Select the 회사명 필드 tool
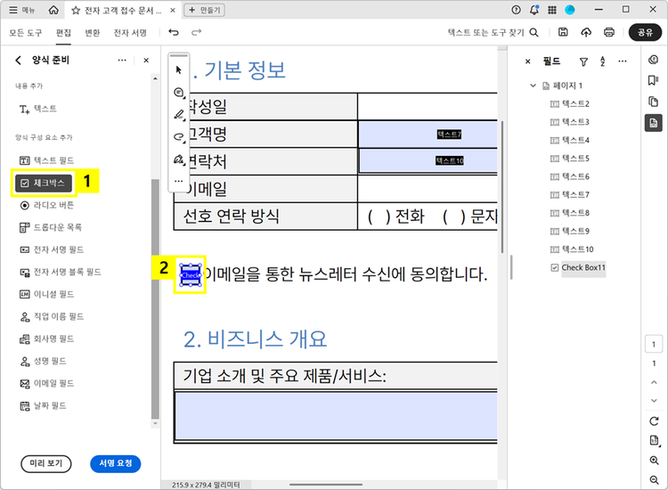The height and width of the screenshot is (490, 668). tap(47, 339)
